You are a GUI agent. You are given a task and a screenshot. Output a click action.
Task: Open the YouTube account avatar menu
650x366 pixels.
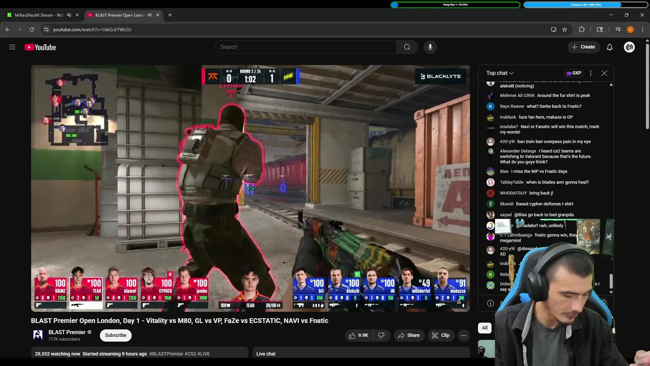[630, 47]
